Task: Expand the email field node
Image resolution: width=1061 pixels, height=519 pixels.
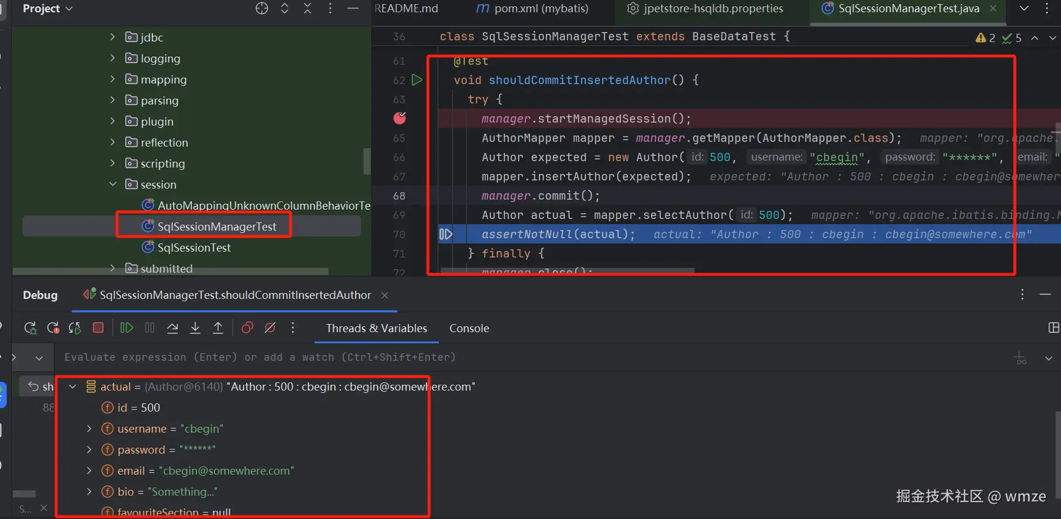Action: click(89, 471)
